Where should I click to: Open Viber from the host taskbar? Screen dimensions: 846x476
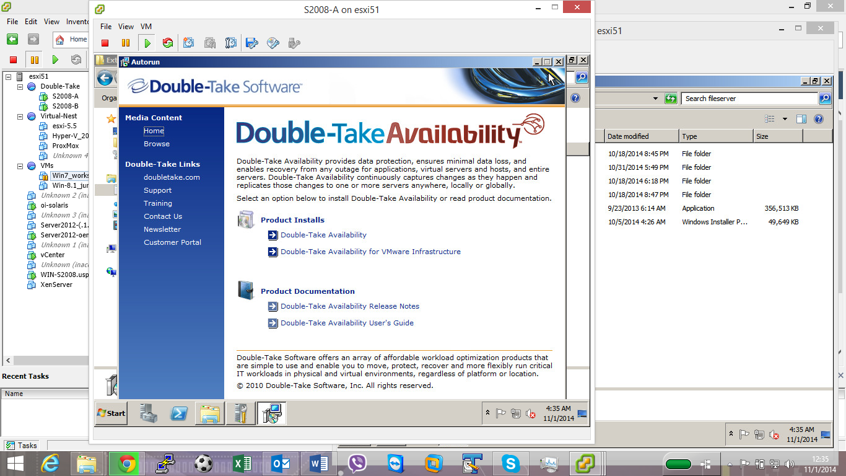click(357, 463)
